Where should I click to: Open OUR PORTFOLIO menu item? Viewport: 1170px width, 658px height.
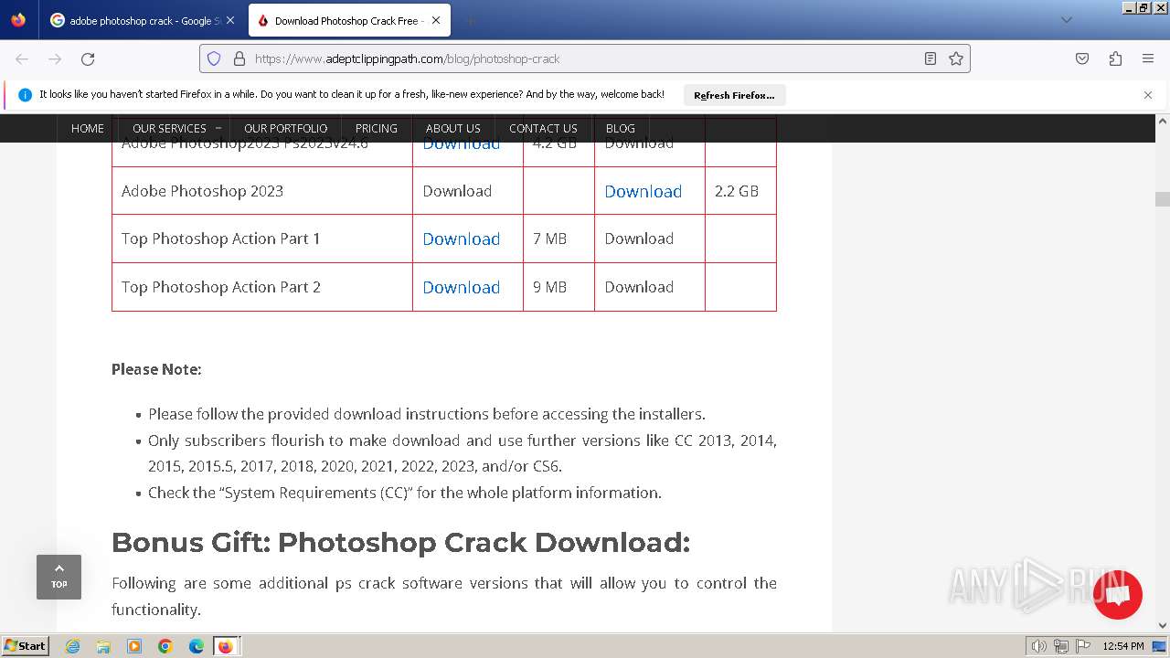(x=285, y=128)
